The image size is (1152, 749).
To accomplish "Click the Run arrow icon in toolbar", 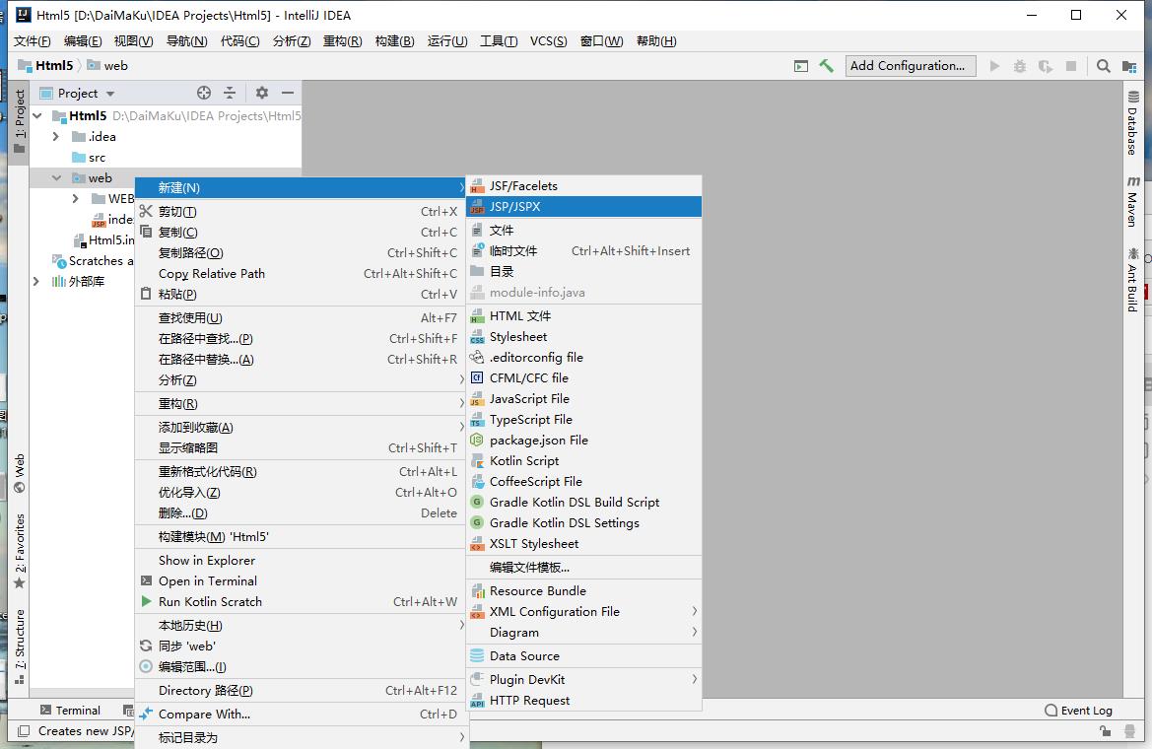I will point(994,66).
